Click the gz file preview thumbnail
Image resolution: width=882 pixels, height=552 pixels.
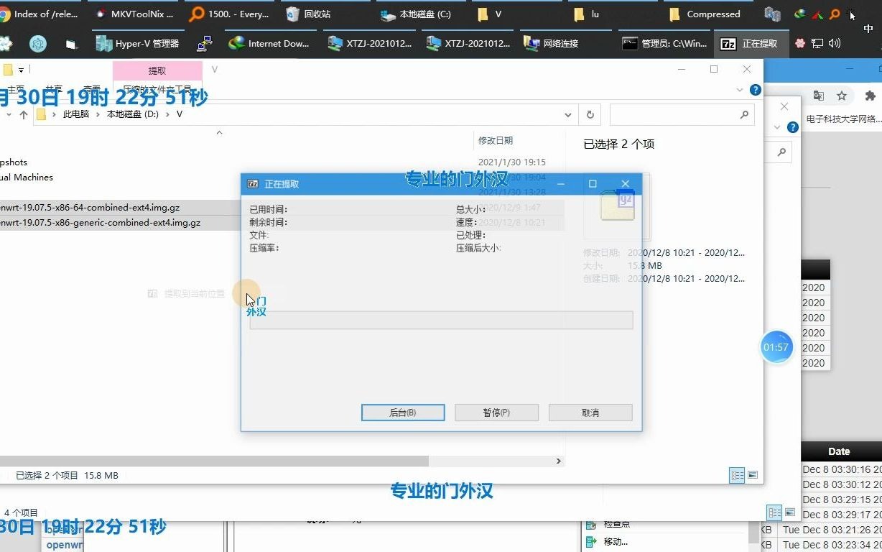(618, 206)
